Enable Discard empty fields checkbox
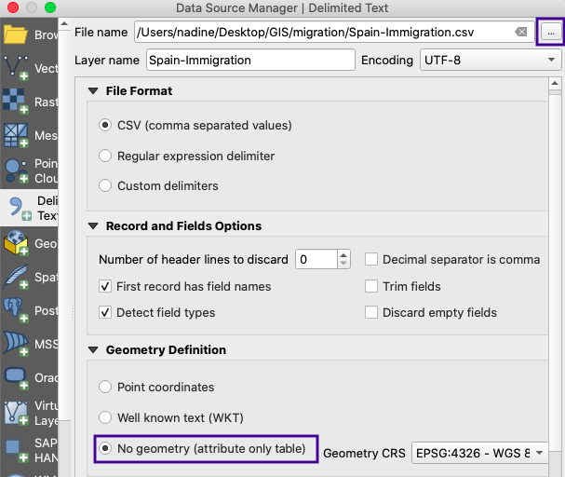 click(371, 312)
